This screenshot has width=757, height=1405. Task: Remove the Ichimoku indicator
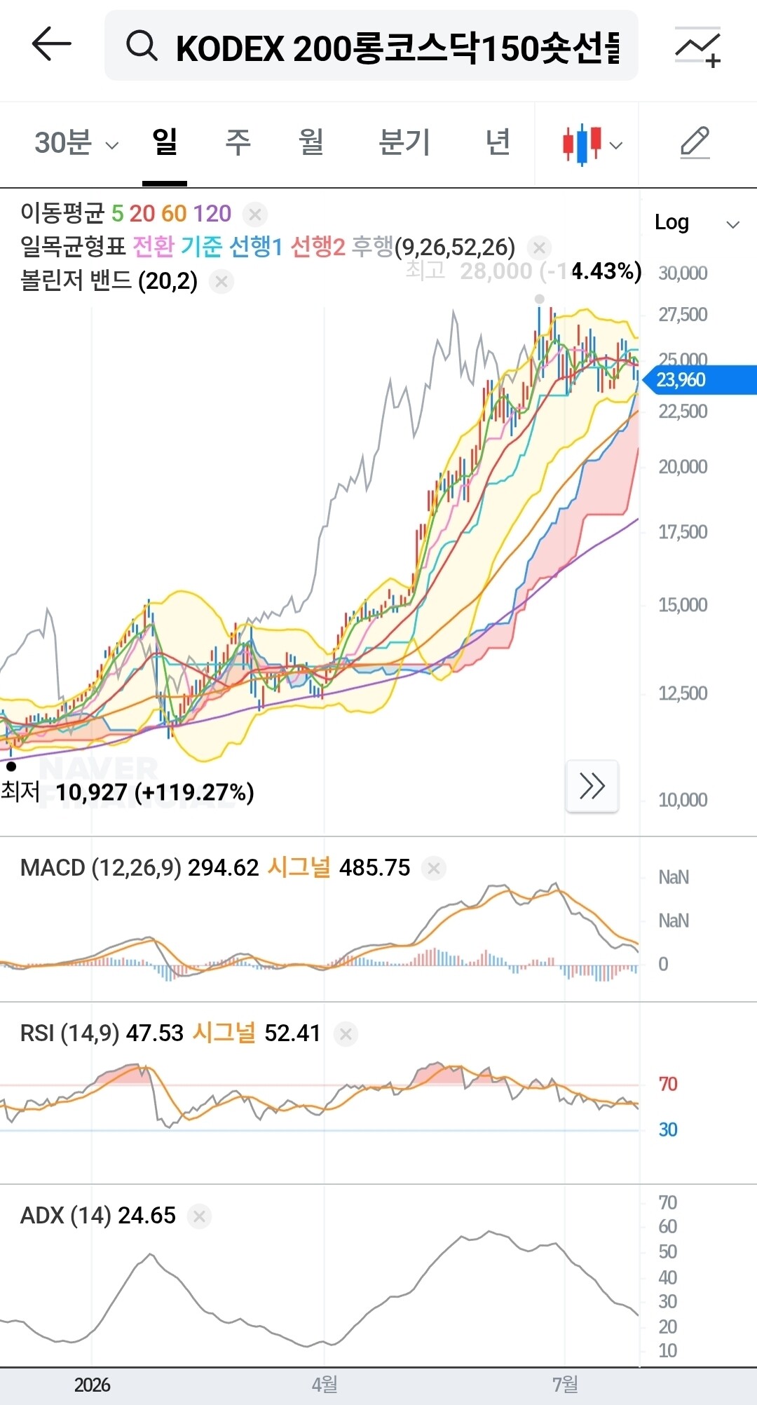(539, 247)
